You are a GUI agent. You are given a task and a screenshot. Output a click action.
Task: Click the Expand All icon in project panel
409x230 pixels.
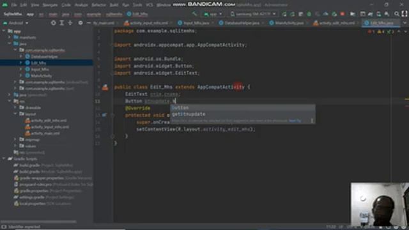pos(62,23)
